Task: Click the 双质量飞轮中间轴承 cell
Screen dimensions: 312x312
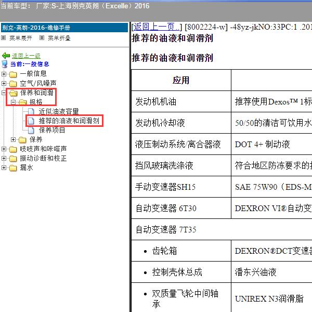Action: (x=181, y=298)
